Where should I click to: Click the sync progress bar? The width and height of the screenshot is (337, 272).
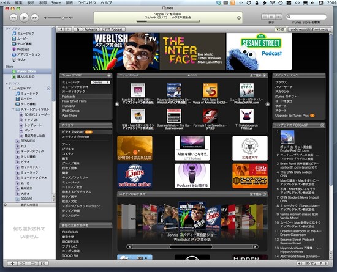point(168,21)
